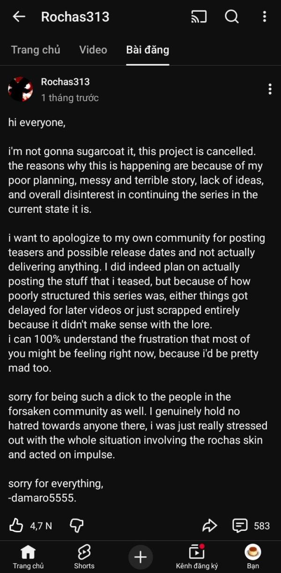Tap the Rochas313 post author name
The height and width of the screenshot is (573, 281).
click(65, 82)
